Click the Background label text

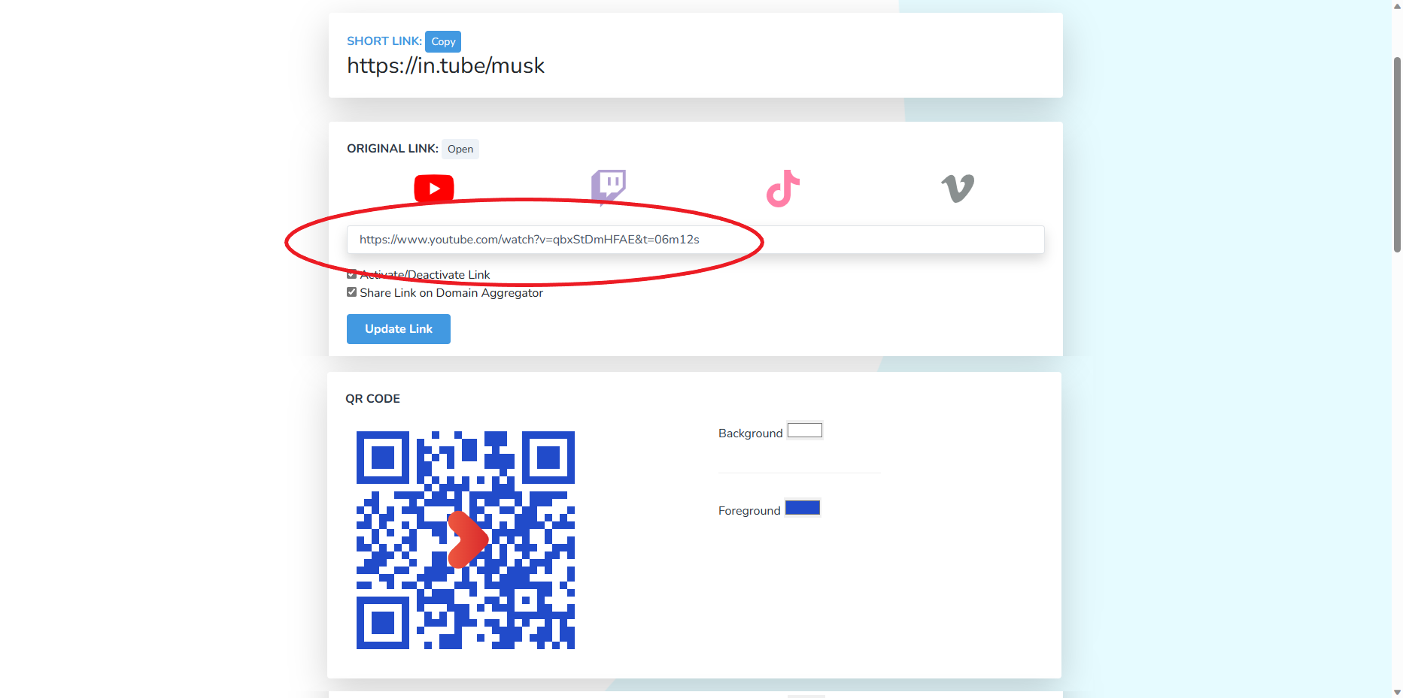point(751,434)
